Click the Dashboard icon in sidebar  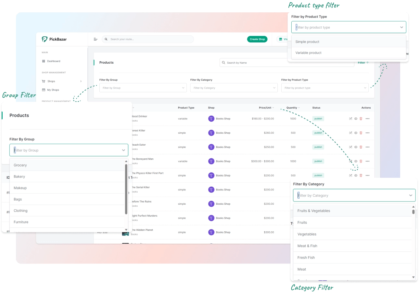coord(44,61)
